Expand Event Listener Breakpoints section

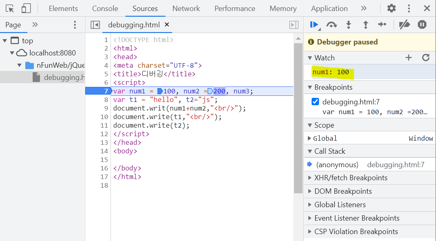point(310,218)
